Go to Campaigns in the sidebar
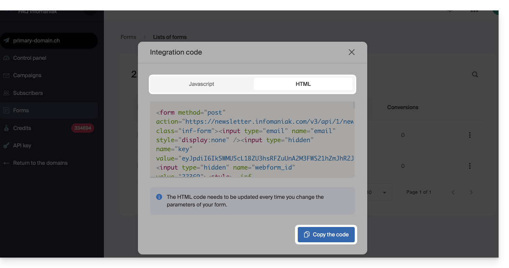 pos(27,75)
